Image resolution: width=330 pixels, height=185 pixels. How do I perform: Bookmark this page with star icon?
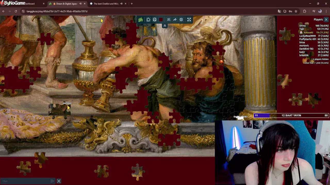[296, 11]
